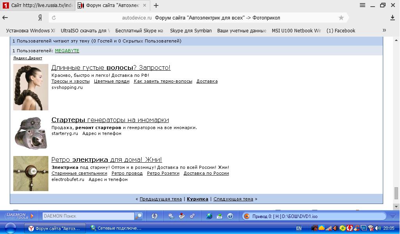
Task: Click the retro switch ad thumbnail
Action: pyautogui.click(x=31, y=174)
